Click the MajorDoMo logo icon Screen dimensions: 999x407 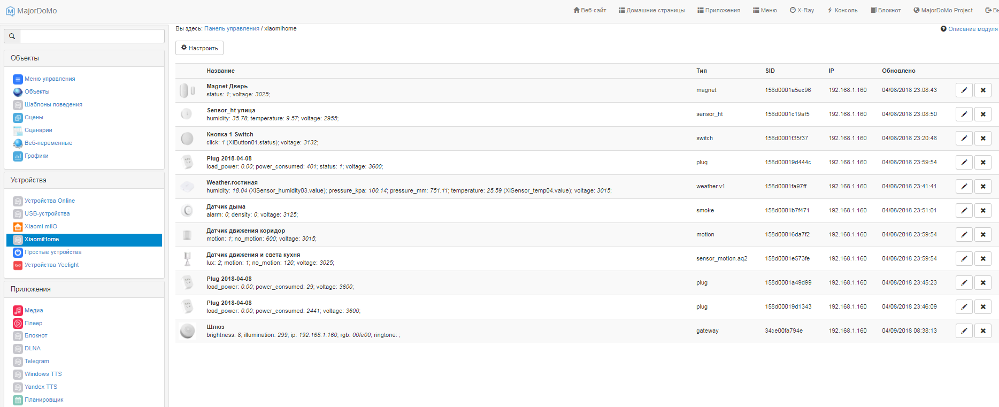point(10,11)
